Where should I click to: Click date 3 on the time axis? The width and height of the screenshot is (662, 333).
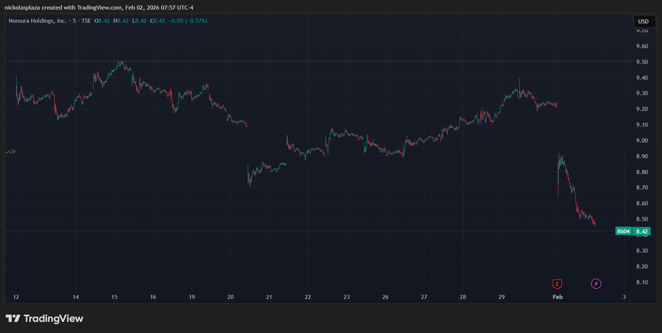tap(624, 297)
